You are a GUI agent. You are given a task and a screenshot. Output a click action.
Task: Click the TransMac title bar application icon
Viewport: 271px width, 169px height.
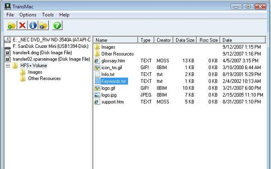[7, 6]
